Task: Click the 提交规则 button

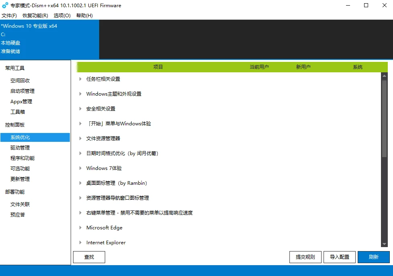Action: (305, 257)
